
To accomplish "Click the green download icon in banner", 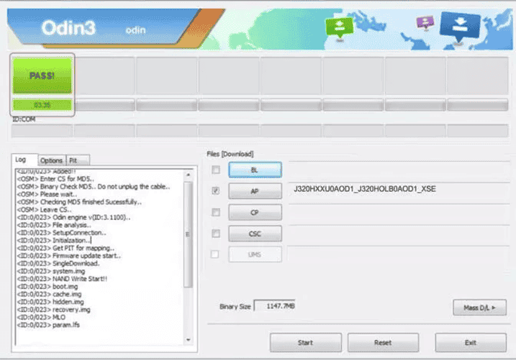I will pos(337,27).
